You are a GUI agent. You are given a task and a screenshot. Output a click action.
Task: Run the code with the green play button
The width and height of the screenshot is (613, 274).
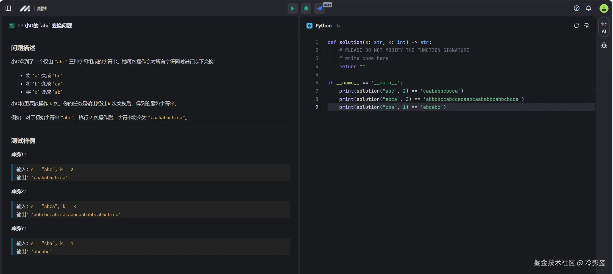292,8
